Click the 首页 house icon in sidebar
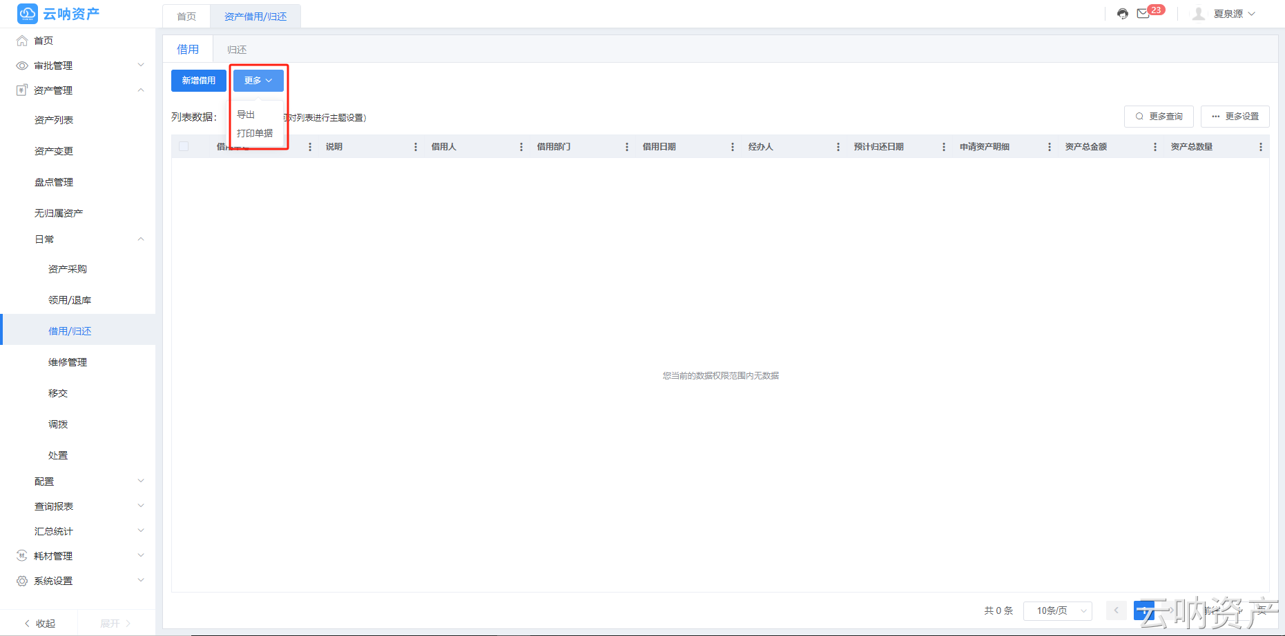This screenshot has width=1285, height=636. click(x=22, y=41)
